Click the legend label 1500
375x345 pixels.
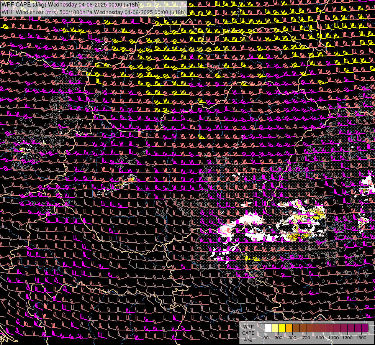point(361,338)
